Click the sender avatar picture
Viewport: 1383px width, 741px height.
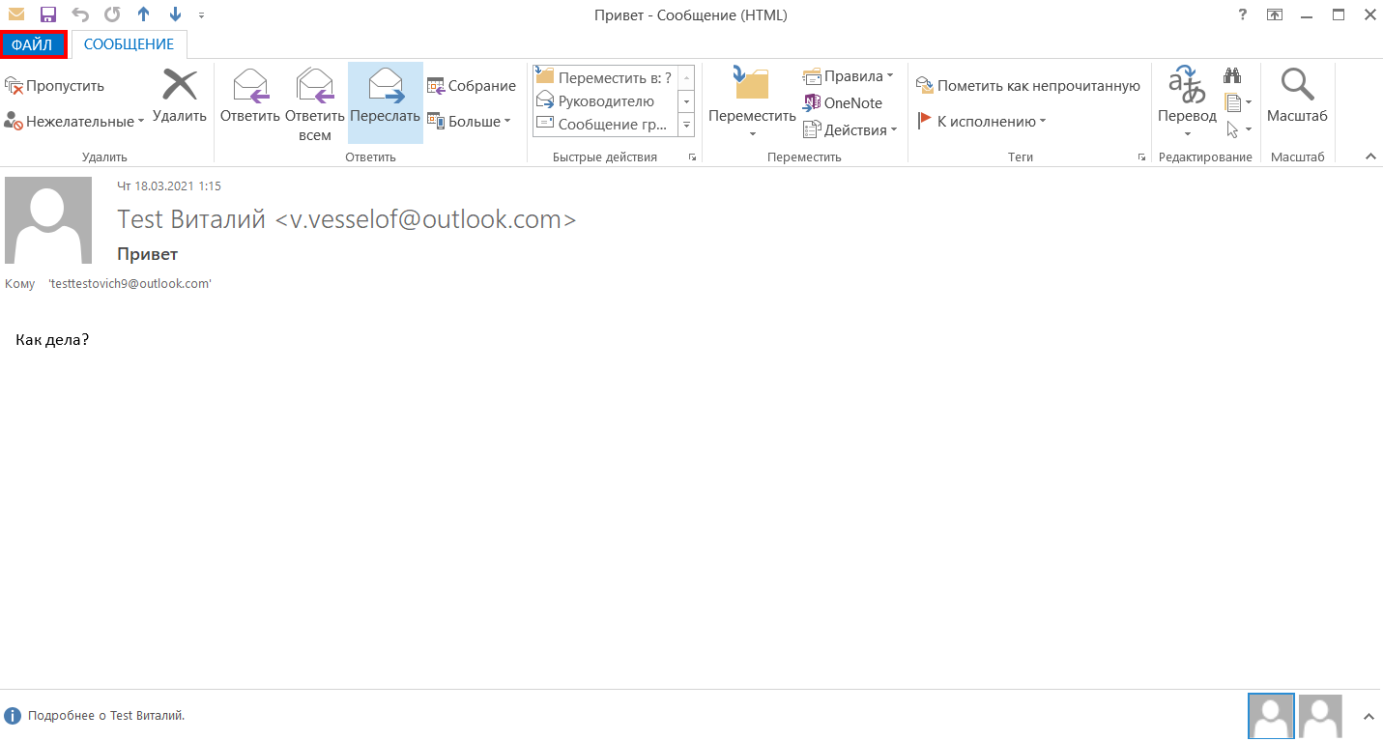[48, 220]
